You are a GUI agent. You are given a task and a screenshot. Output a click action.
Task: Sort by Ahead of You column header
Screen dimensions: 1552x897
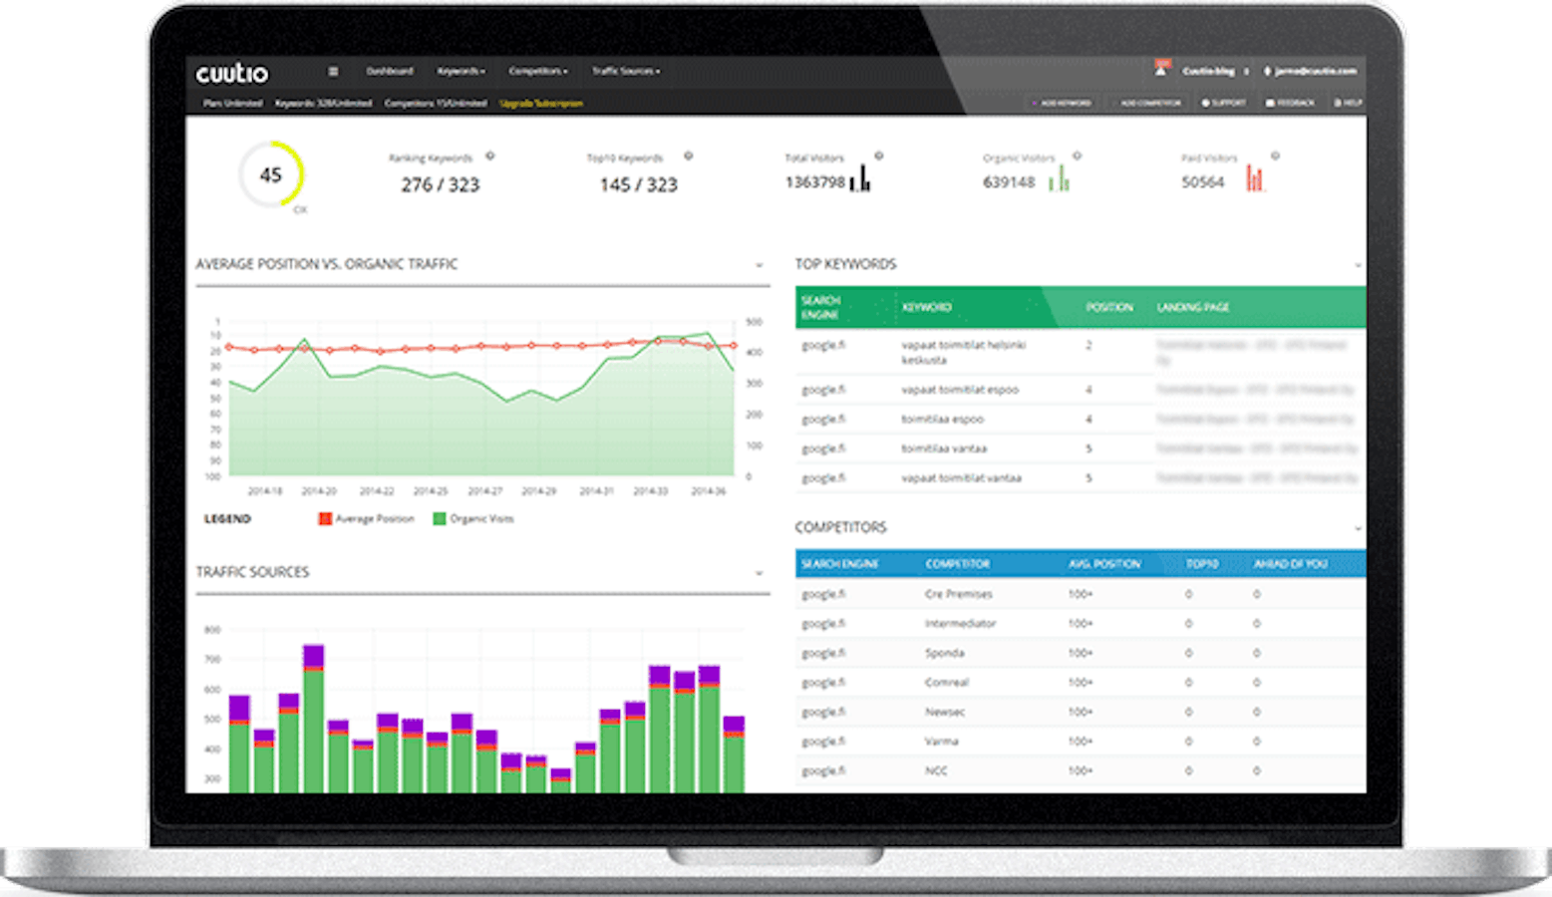(1290, 564)
